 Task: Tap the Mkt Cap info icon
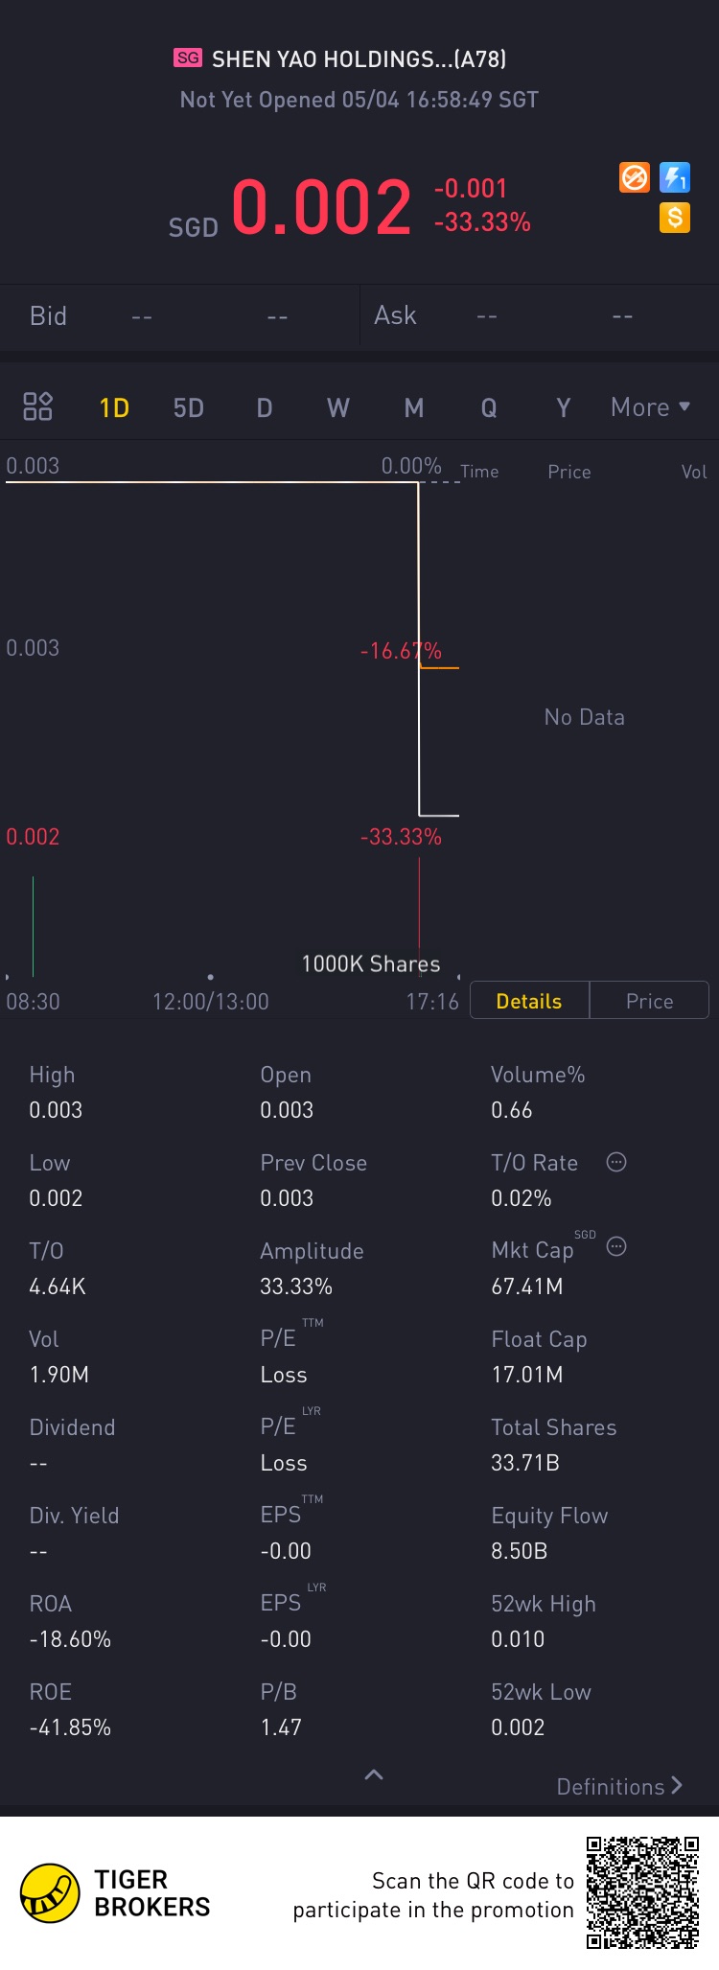[x=616, y=1246]
